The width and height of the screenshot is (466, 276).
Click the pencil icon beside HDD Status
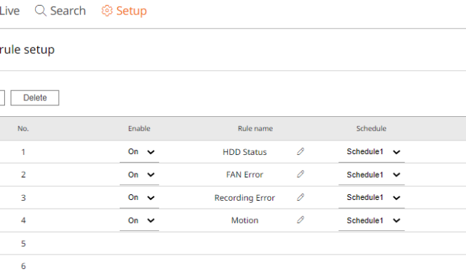(x=300, y=151)
